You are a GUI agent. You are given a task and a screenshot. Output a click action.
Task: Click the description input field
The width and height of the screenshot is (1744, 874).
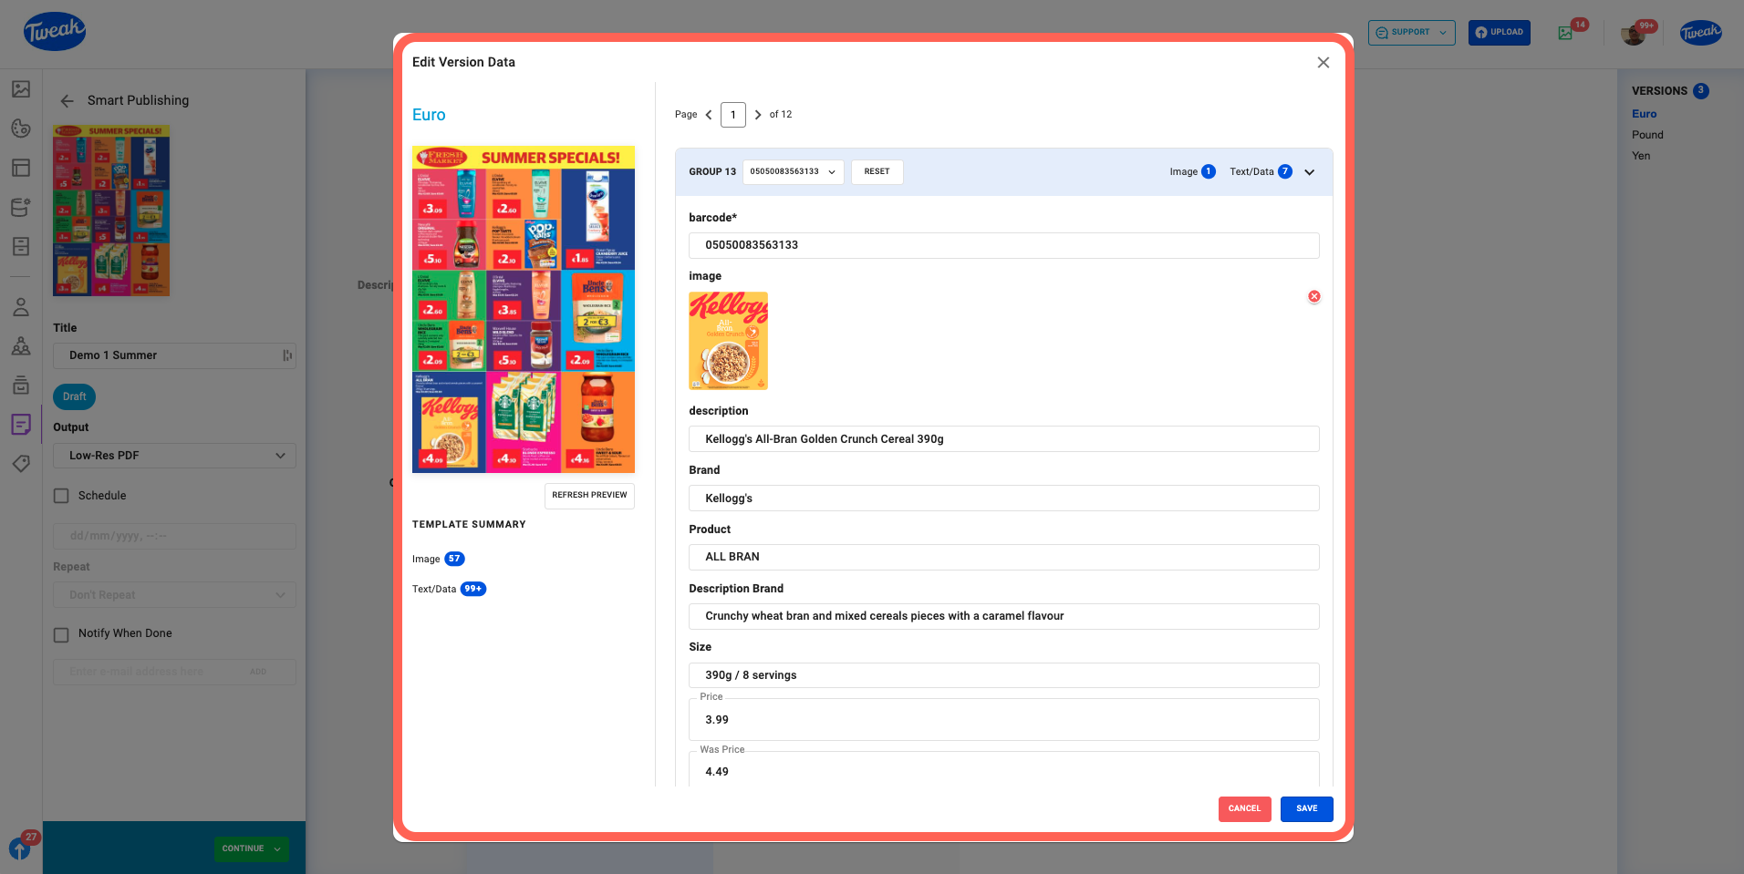pyautogui.click(x=1003, y=439)
